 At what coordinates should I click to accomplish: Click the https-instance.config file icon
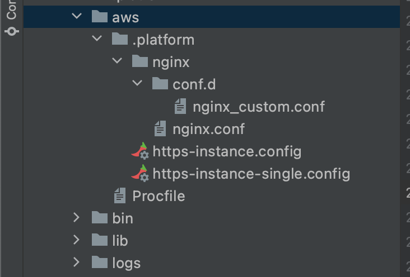click(140, 151)
